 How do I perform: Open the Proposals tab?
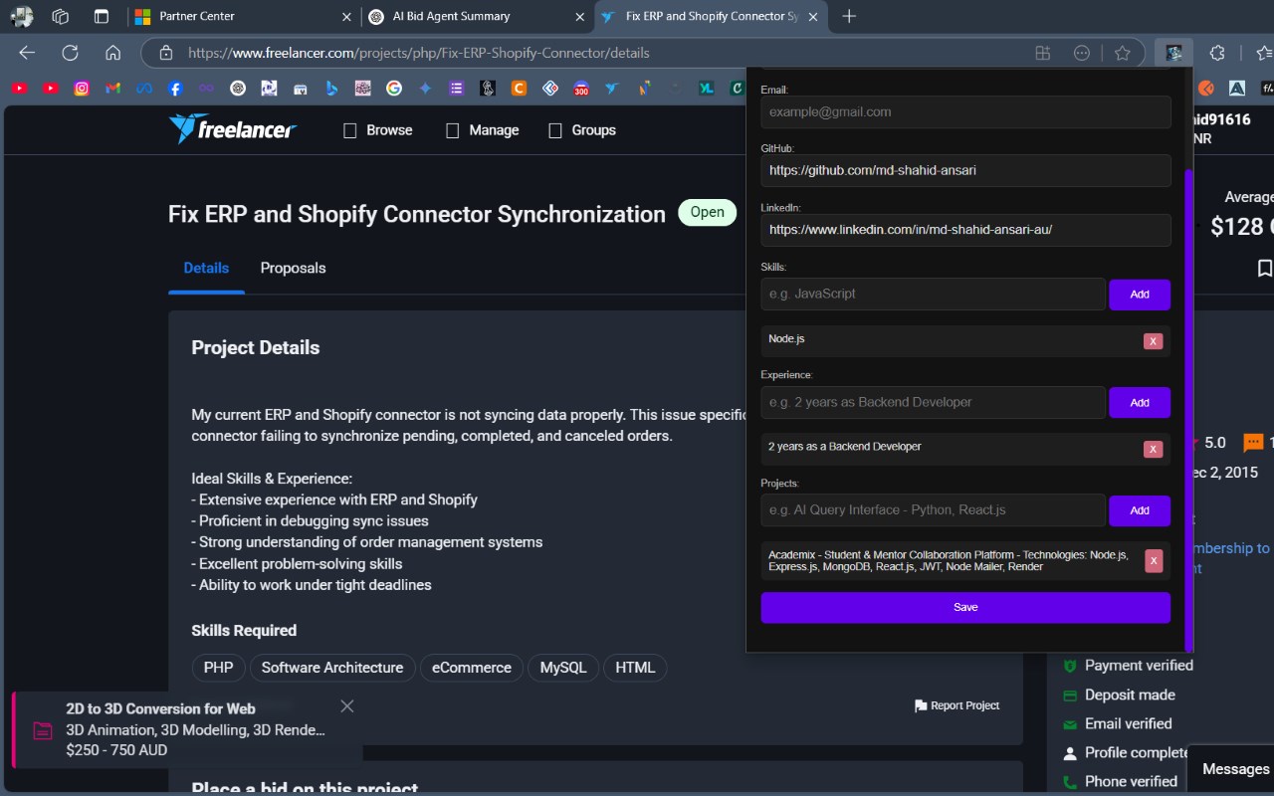pyautogui.click(x=293, y=268)
